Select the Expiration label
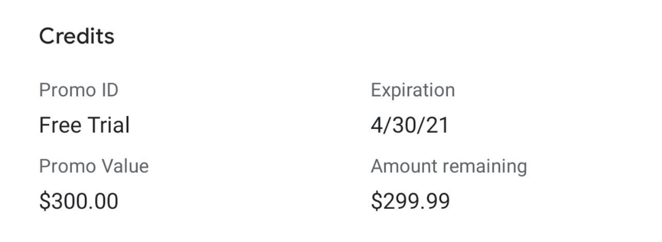Screen dimensions: 662x242 coord(413,90)
